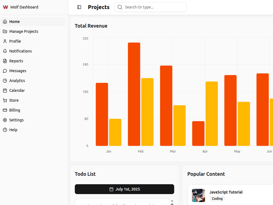Click the Coding tag badge
The width and height of the screenshot is (273, 205).
coord(217,198)
